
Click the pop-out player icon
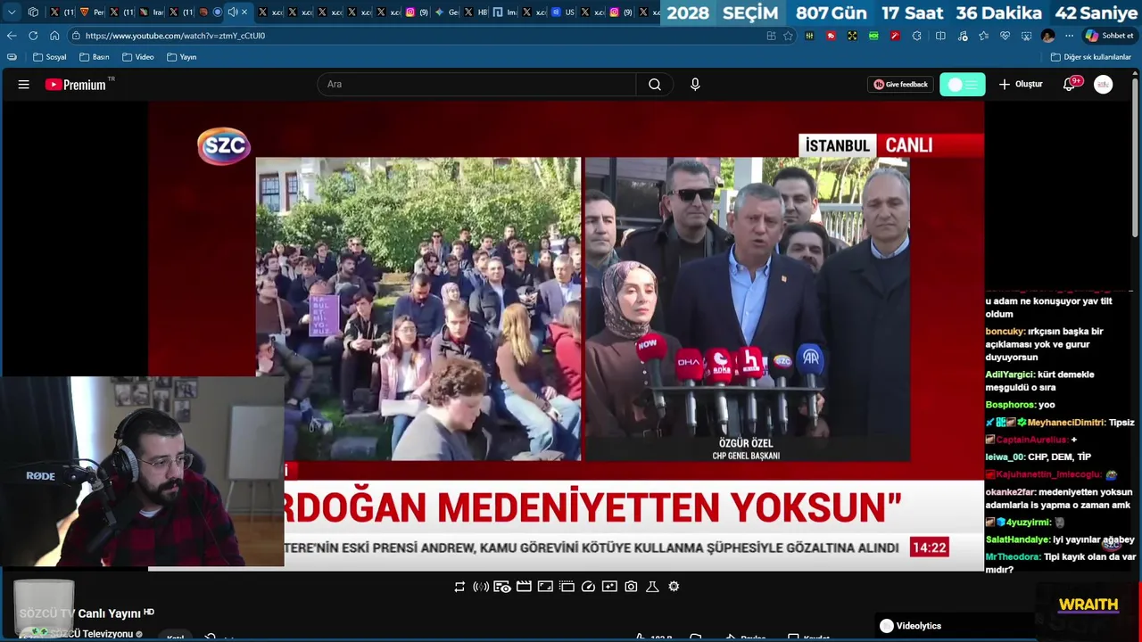[567, 587]
